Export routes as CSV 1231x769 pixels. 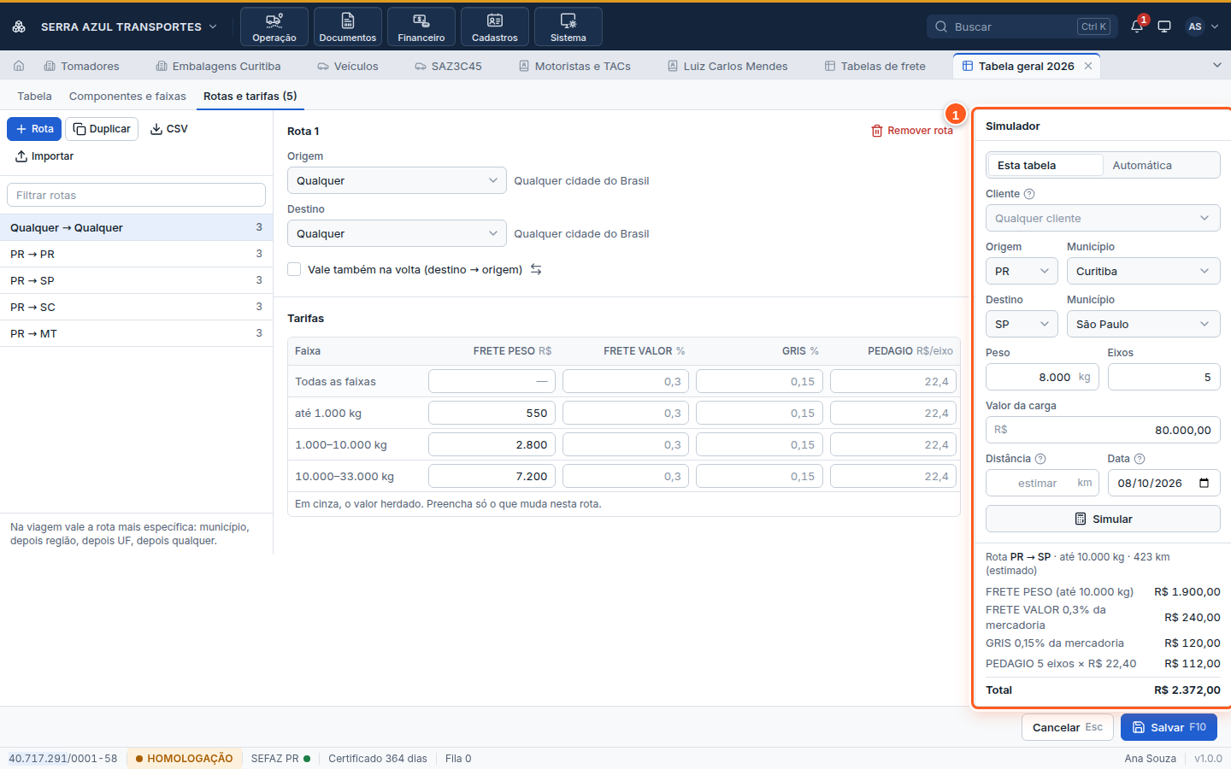pyautogui.click(x=169, y=129)
